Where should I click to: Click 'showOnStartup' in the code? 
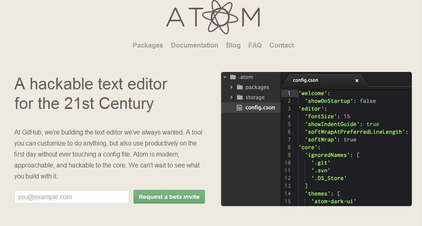point(329,101)
